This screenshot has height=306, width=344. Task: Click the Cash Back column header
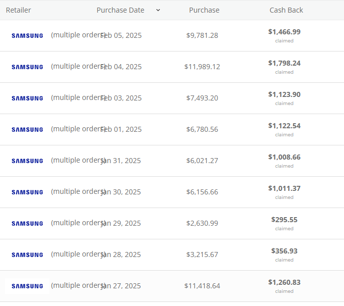pyautogui.click(x=286, y=10)
